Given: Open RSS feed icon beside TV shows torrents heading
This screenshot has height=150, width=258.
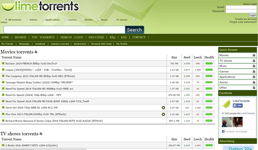Looking at the screenshot, I should click(x=41, y=134).
